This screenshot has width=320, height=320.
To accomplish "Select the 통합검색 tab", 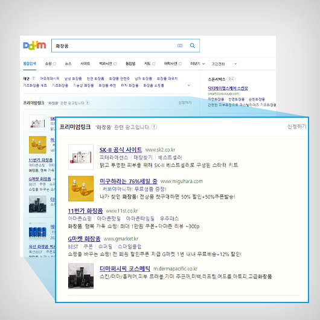I will click(30, 63).
